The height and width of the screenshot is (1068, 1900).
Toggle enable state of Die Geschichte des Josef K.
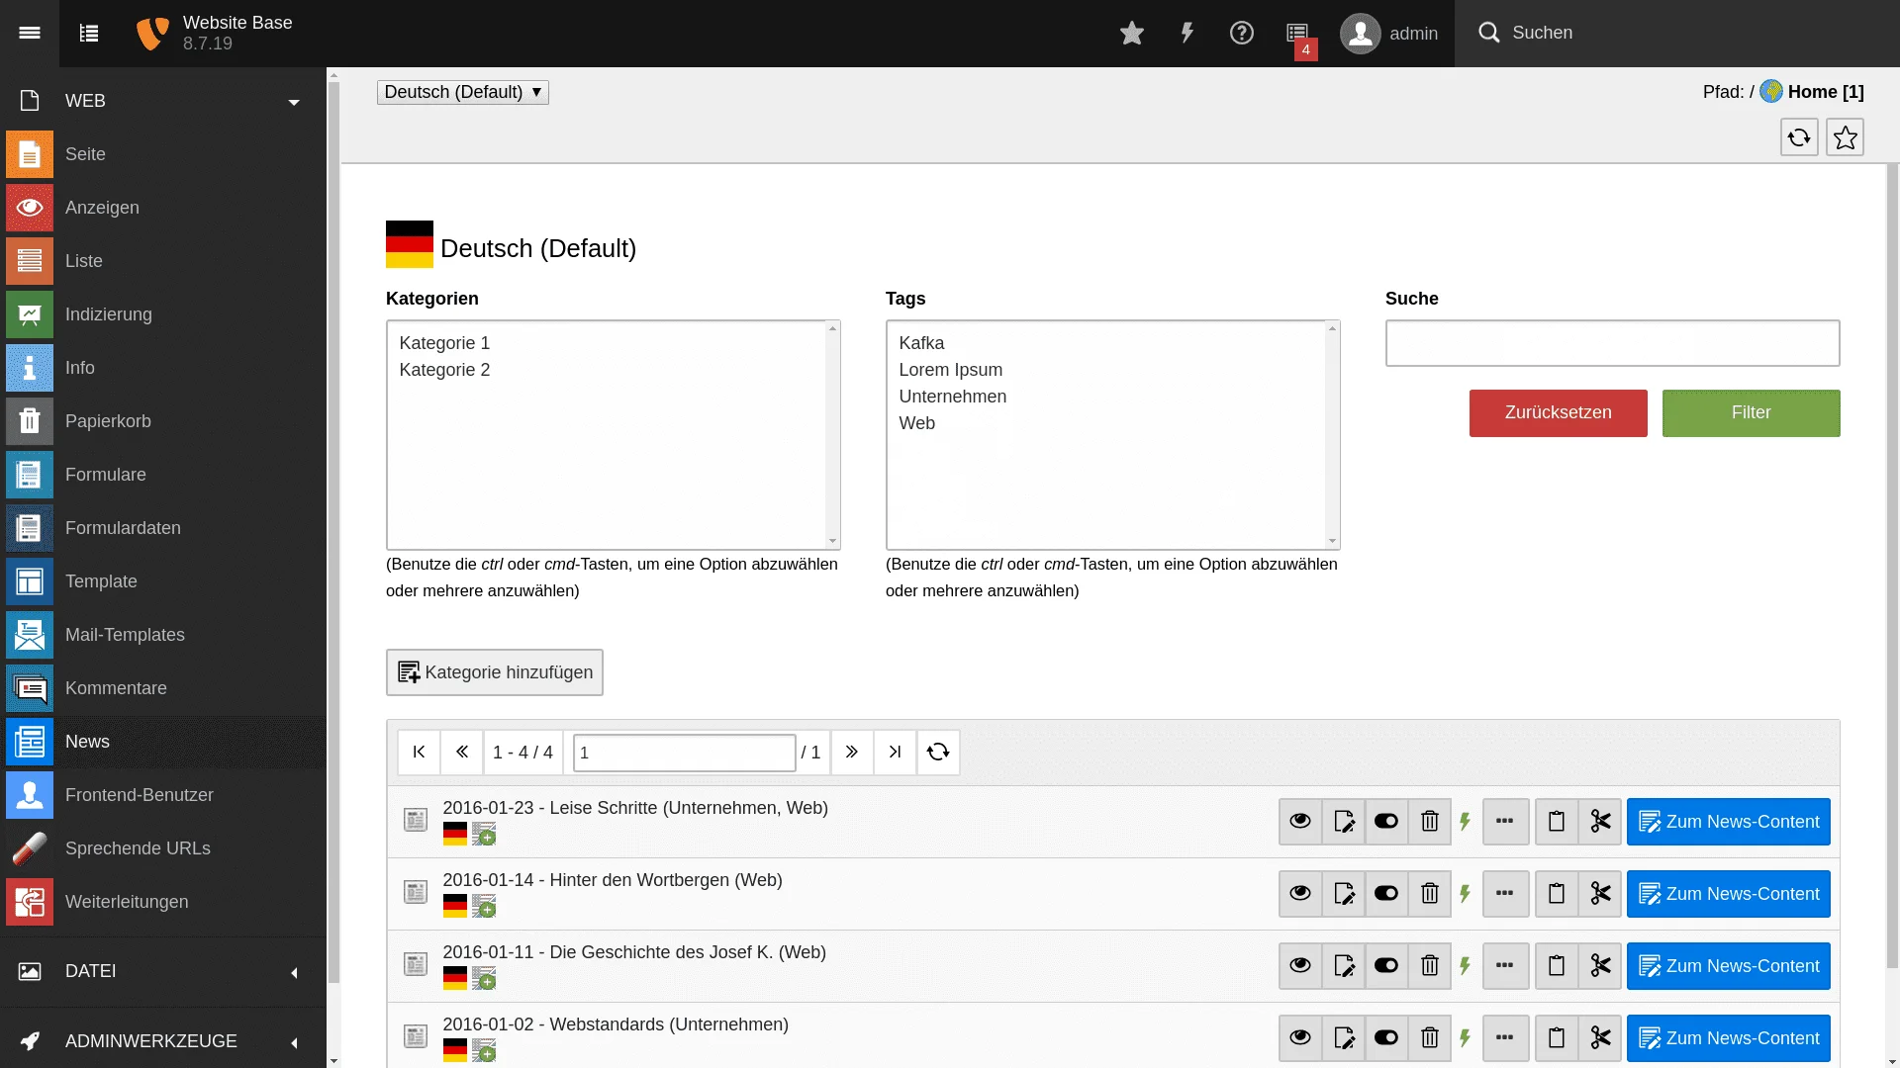1385,965
